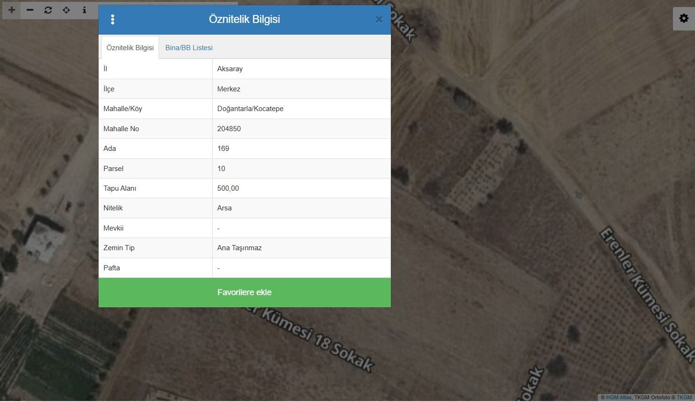Screen dimensions: 695x402
Task: Click the Tapu Alanı value 500,00
Action: (228, 188)
